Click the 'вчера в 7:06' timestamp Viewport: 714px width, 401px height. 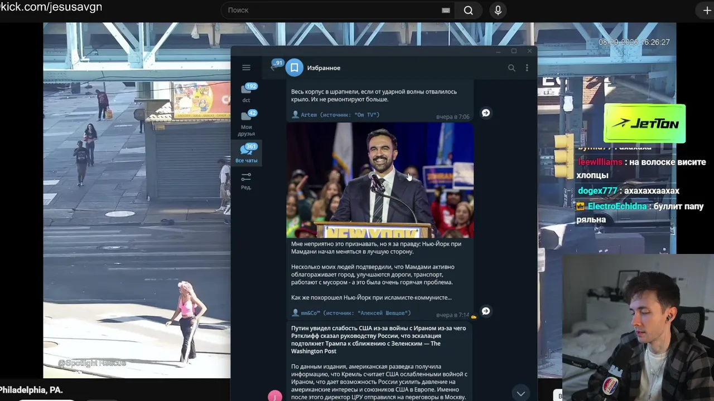pyautogui.click(x=452, y=117)
